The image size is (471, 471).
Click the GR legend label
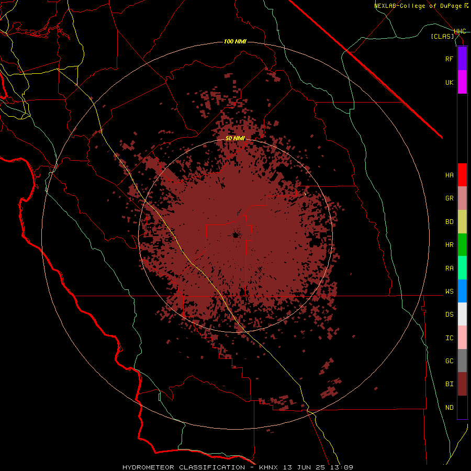coord(449,198)
